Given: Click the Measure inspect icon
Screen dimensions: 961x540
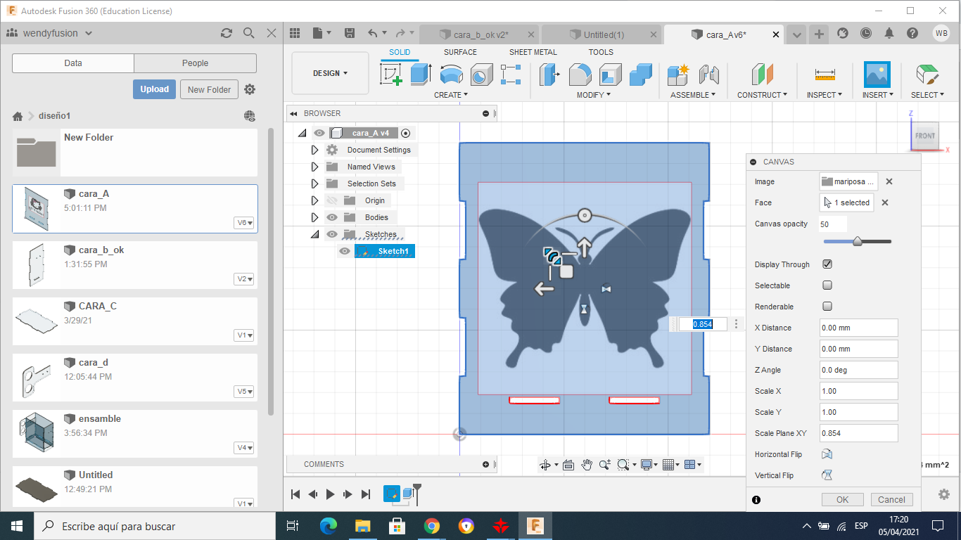Looking at the screenshot, I should click(825, 75).
